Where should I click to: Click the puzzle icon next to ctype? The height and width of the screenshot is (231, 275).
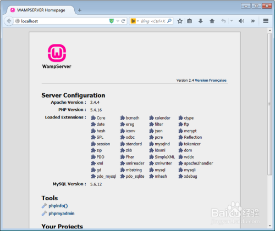pos(181,118)
